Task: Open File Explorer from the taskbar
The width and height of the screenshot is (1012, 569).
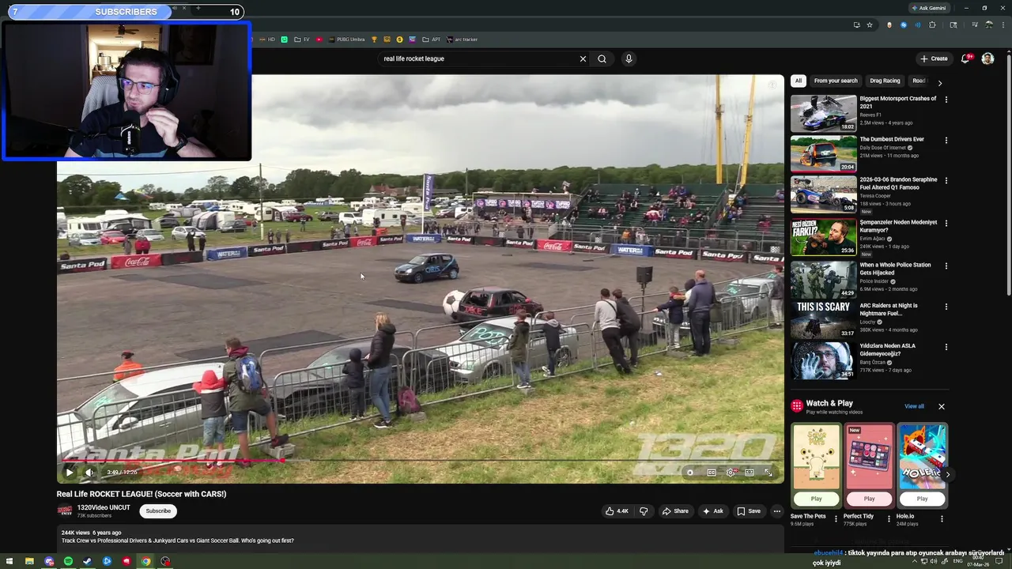Action: 29,562
